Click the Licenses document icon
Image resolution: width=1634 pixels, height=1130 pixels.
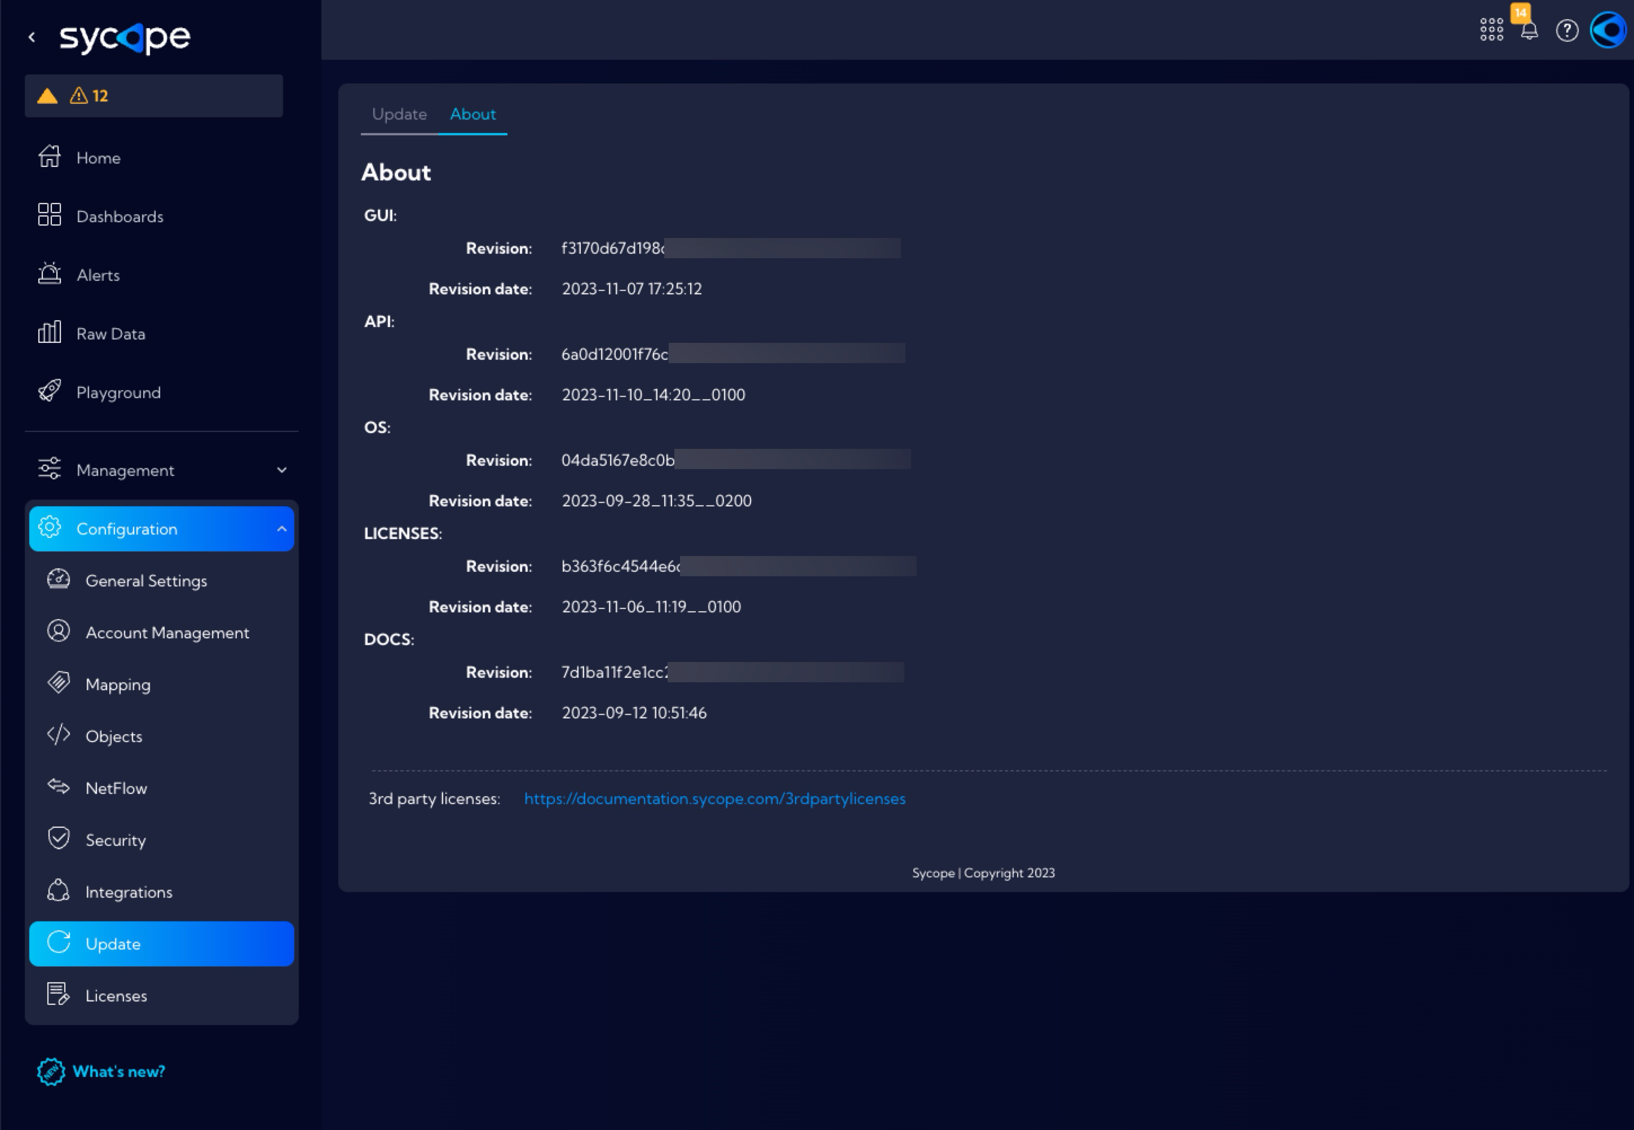[59, 994]
